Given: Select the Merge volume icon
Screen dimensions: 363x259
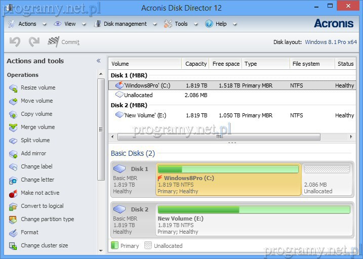Looking at the screenshot, I should coord(13,127).
